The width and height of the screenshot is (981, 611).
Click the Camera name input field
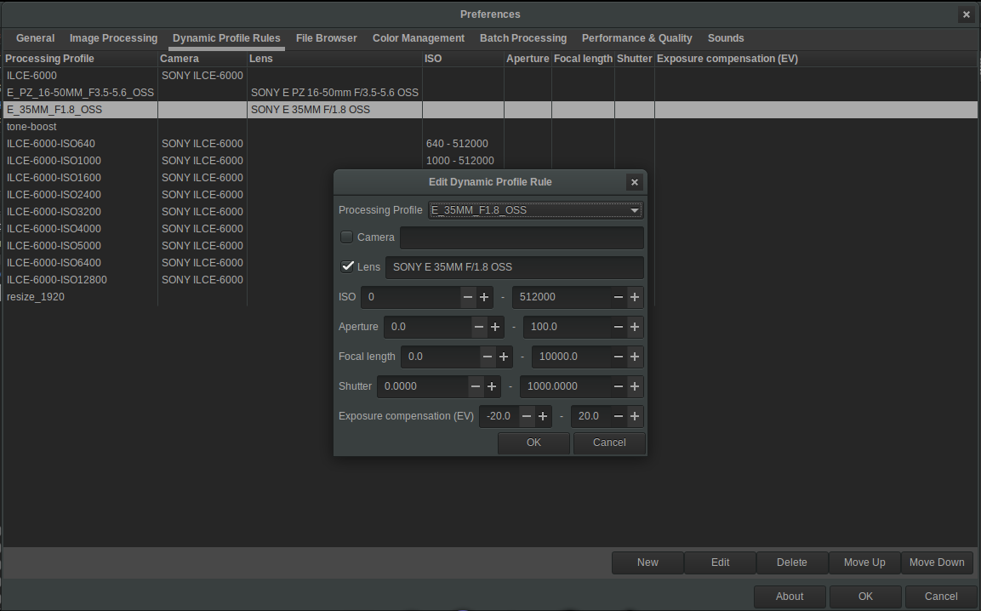pyautogui.click(x=521, y=237)
